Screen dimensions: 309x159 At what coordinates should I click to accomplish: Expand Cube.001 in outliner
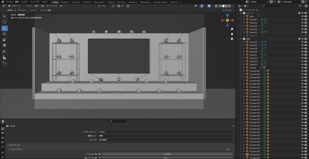point(244,20)
